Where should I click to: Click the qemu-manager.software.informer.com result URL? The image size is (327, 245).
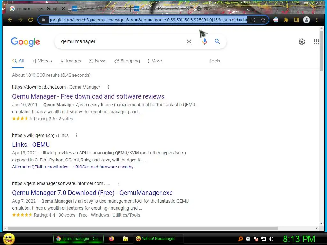(61, 183)
